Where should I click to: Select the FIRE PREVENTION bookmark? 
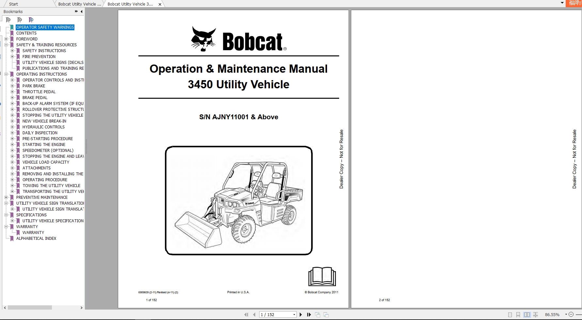pyautogui.click(x=39, y=57)
